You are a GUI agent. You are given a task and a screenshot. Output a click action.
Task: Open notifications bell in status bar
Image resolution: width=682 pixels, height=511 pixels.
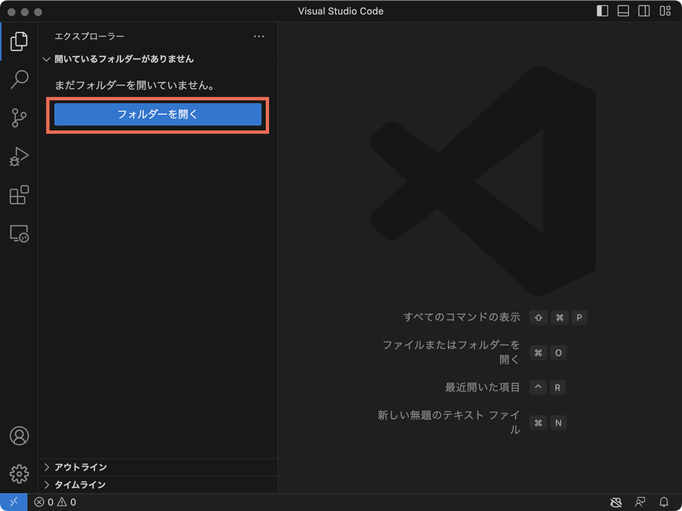point(664,502)
